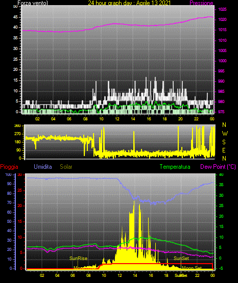Viewport: 238px width, 283px height.
Task: Click the green Temperatura legend label
Action: pos(175,167)
